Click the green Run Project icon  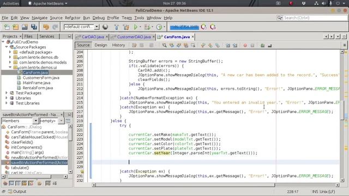pos(136,27)
